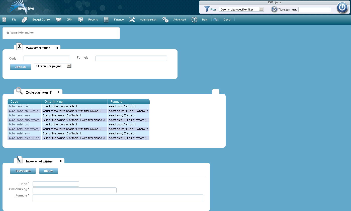Click the Reports presentation icon
Viewport: 351px width, 211px height.
[80, 20]
